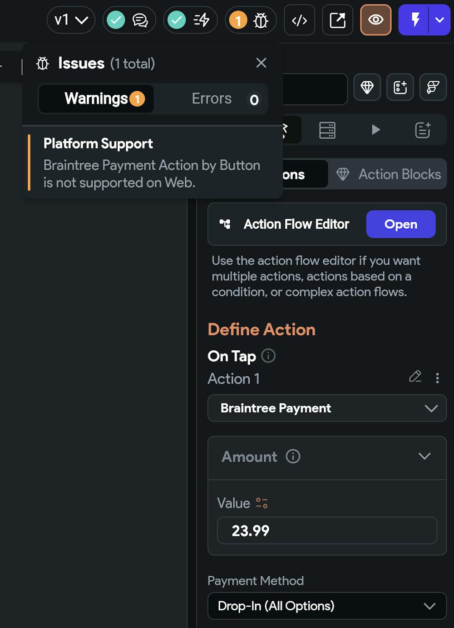Click the Amount value input field

(x=327, y=530)
